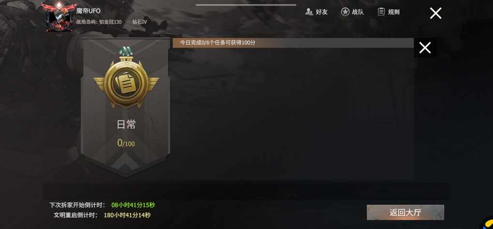The image size is (493, 229).
Task: Click the 好友 text label
Action: pyautogui.click(x=321, y=12)
